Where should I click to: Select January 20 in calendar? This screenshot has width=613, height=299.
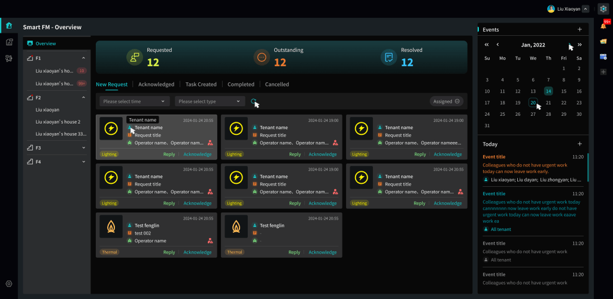tap(533, 103)
